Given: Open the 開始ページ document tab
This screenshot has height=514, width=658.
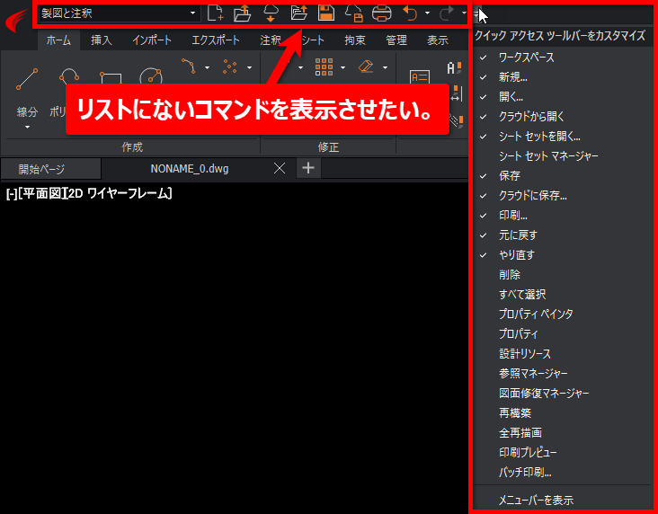Looking at the screenshot, I should coord(50,169).
